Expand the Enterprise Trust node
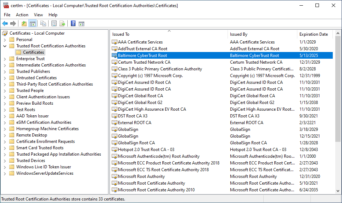 tap(5, 59)
